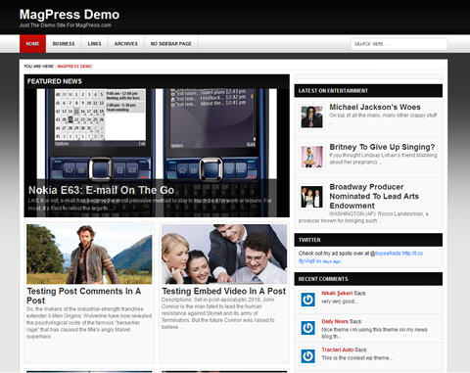Open Nikah Şekeri commenter link
Screen dimensions: 470x373
click(337, 293)
